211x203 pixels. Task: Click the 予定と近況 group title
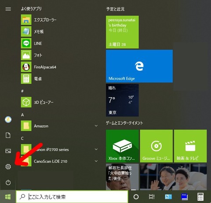tap(115, 9)
